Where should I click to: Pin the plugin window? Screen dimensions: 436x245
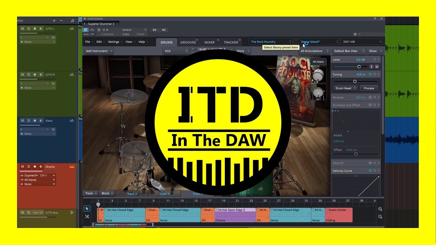(x=375, y=19)
